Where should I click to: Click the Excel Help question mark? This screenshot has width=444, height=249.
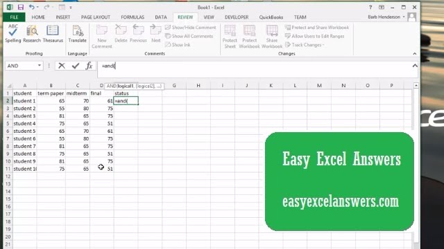pos(370,7)
